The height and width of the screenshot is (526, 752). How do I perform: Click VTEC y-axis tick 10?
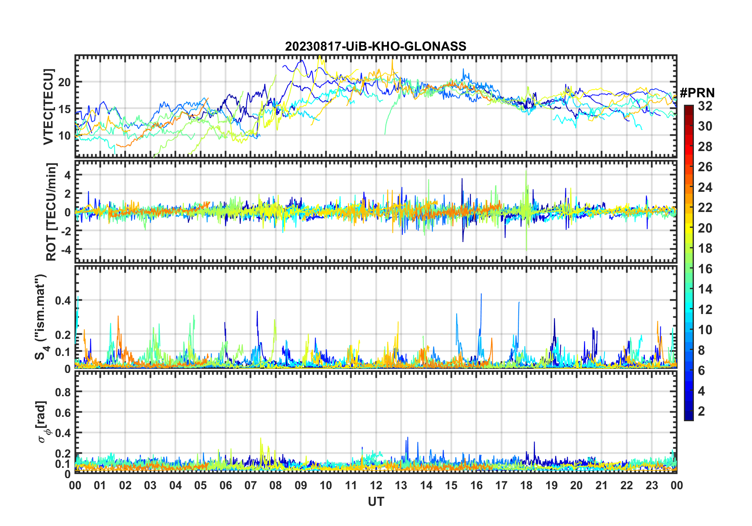pyautogui.click(x=65, y=136)
